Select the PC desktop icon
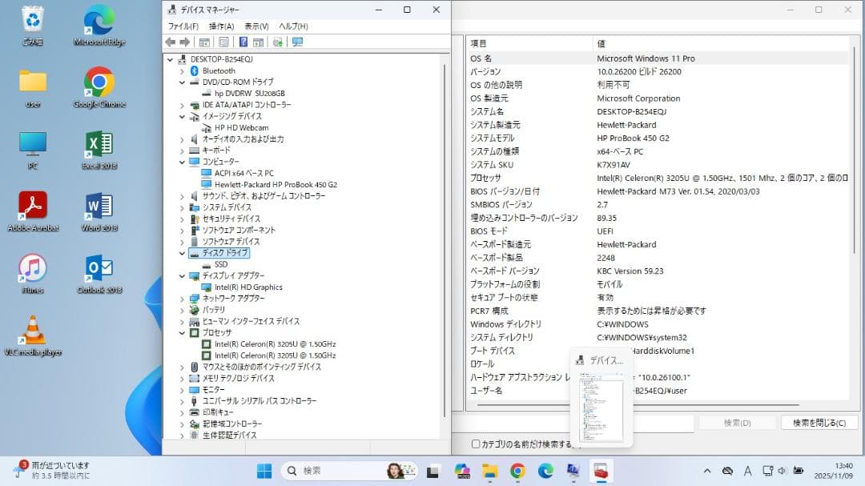865x486 pixels. tap(33, 150)
